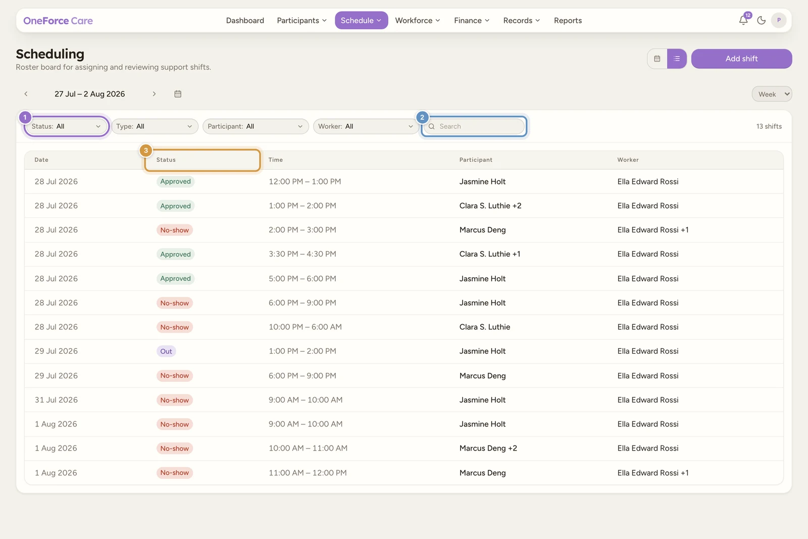Open the date picker calendar icon

(x=178, y=94)
